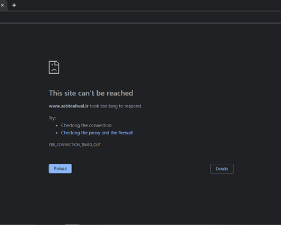Open a new tab with the plus icon
The height and width of the screenshot is (225, 281).
pos(14,5)
